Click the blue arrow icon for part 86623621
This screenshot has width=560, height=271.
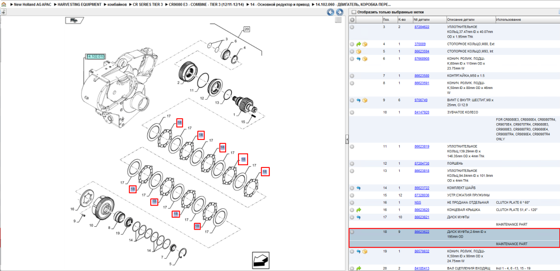(359, 217)
